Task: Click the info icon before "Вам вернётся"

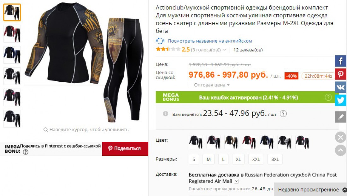Action: click(x=165, y=114)
